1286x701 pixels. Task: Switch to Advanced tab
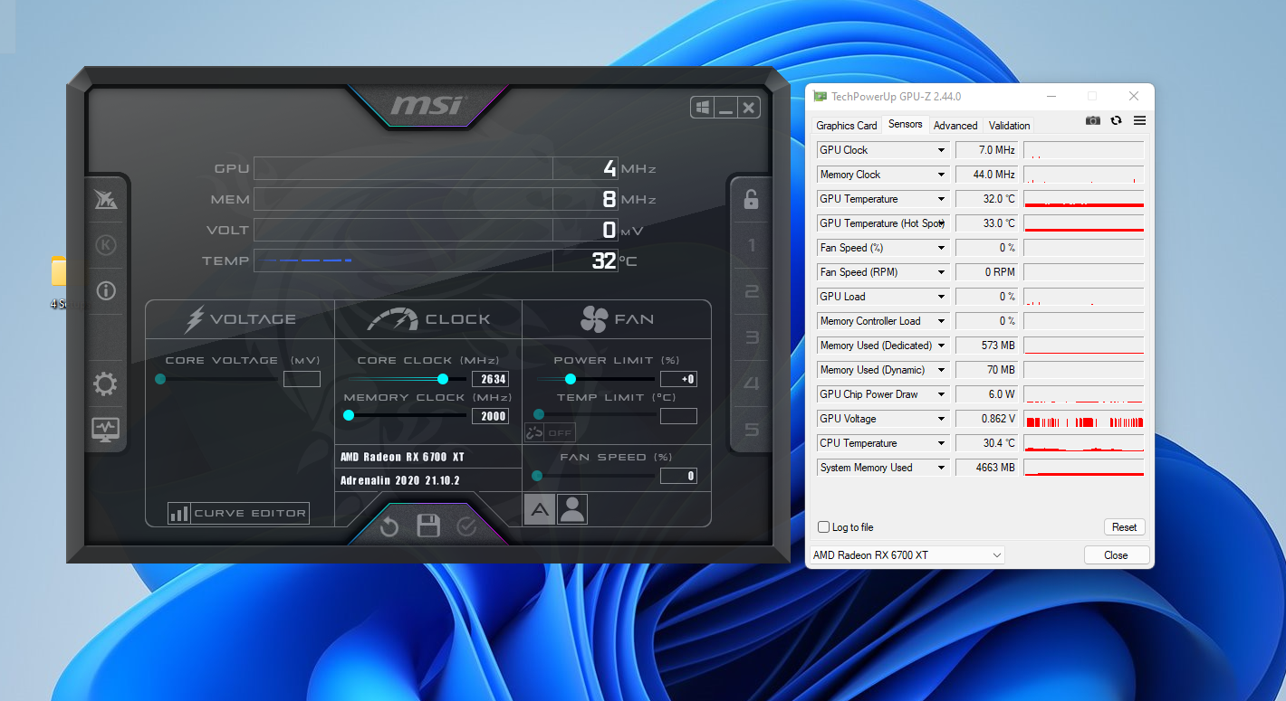pos(955,126)
